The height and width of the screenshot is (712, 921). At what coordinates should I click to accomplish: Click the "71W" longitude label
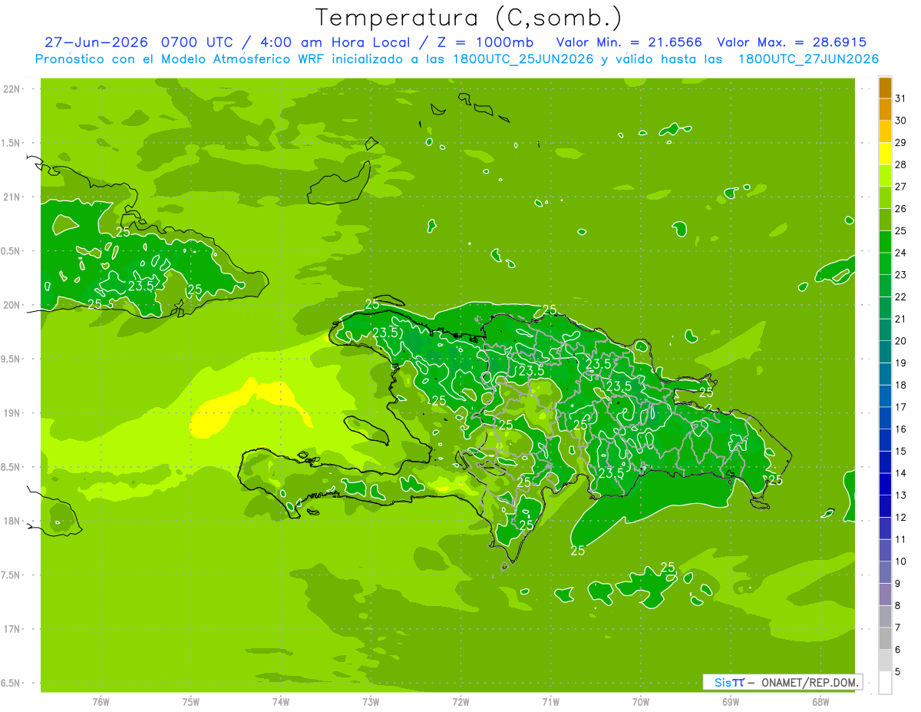click(x=550, y=702)
